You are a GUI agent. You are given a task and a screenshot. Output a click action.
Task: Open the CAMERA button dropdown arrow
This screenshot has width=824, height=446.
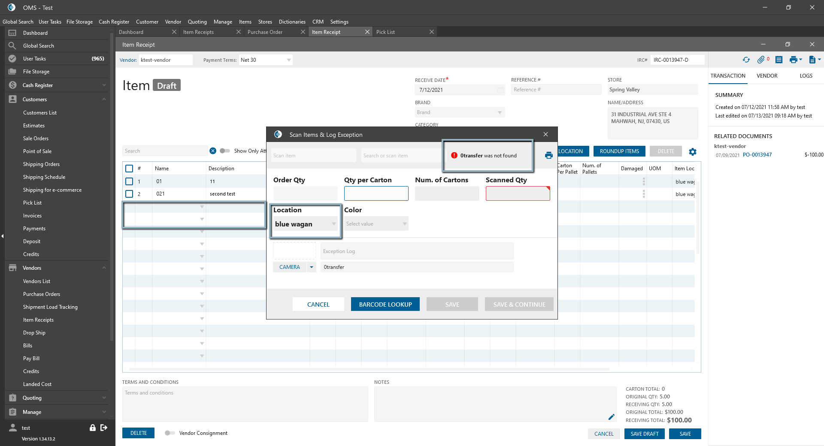click(312, 267)
